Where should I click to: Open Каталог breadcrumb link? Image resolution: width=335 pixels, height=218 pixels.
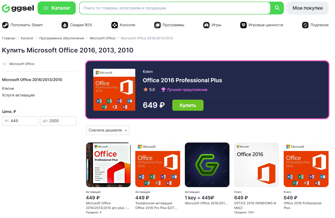pos(27,38)
